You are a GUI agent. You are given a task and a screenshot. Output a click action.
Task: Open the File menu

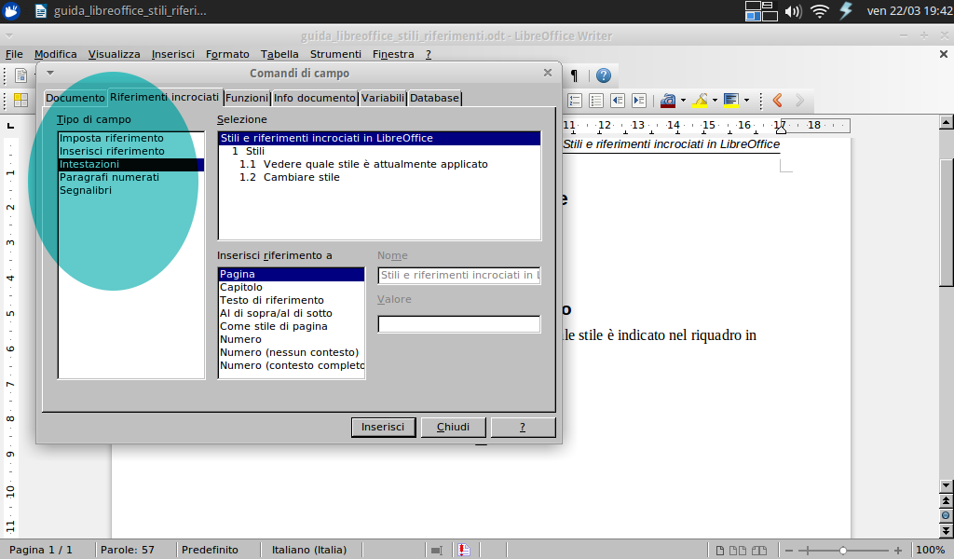pos(14,54)
